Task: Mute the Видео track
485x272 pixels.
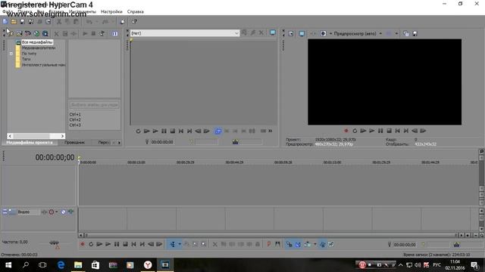Action: click(x=63, y=212)
